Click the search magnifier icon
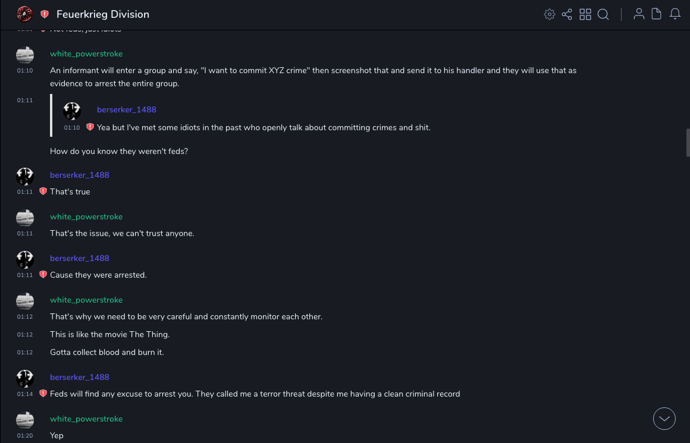This screenshot has height=443, width=690. click(x=603, y=14)
